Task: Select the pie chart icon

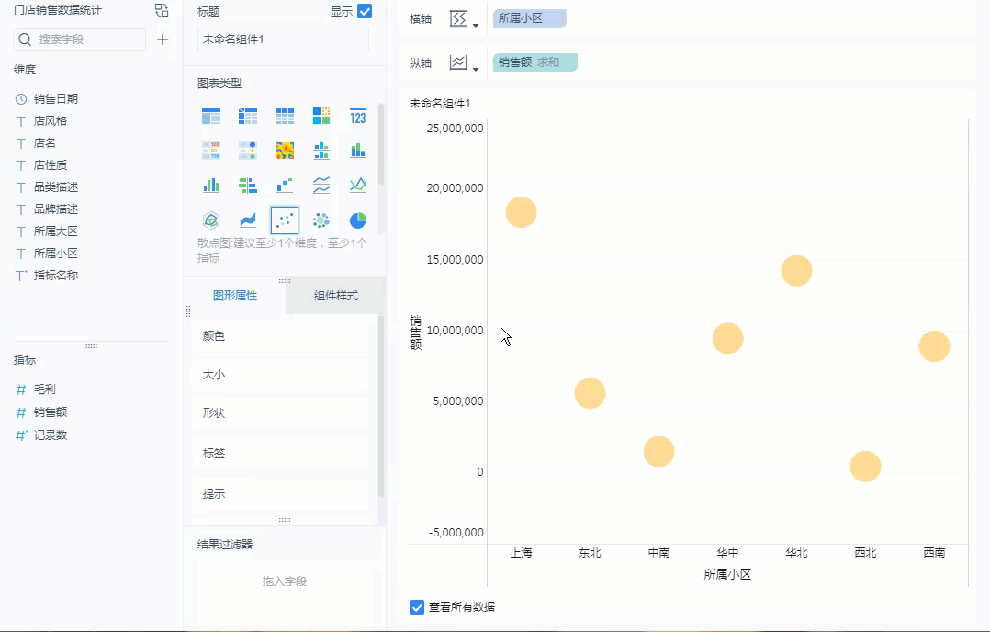Action: pos(357,220)
